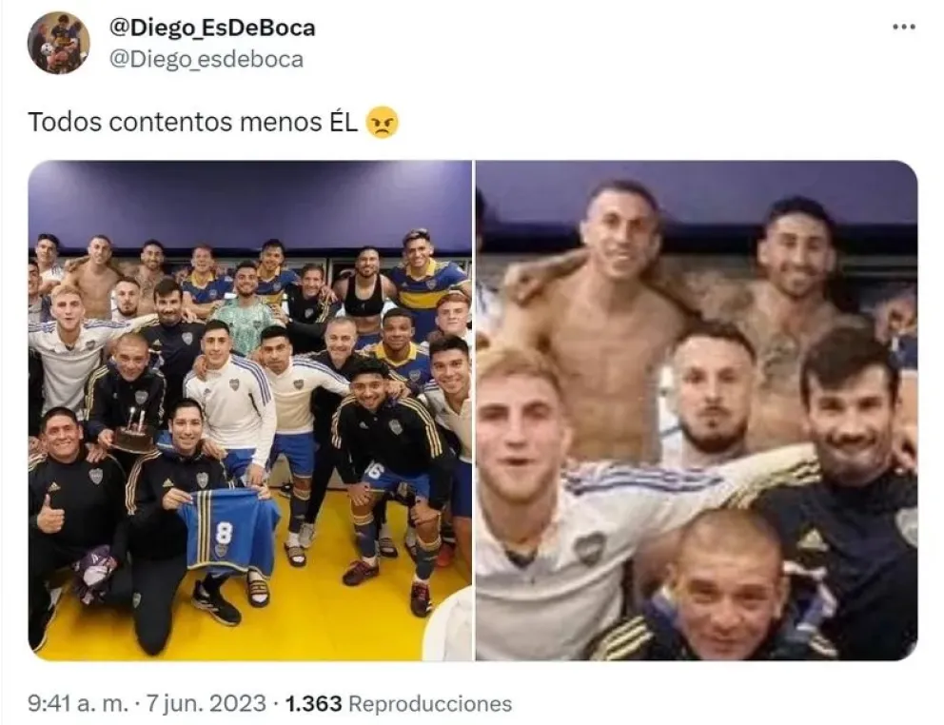This screenshot has height=725, width=944.
Task: Click the 9:41 a. m. timestamp
Action: click(x=78, y=703)
